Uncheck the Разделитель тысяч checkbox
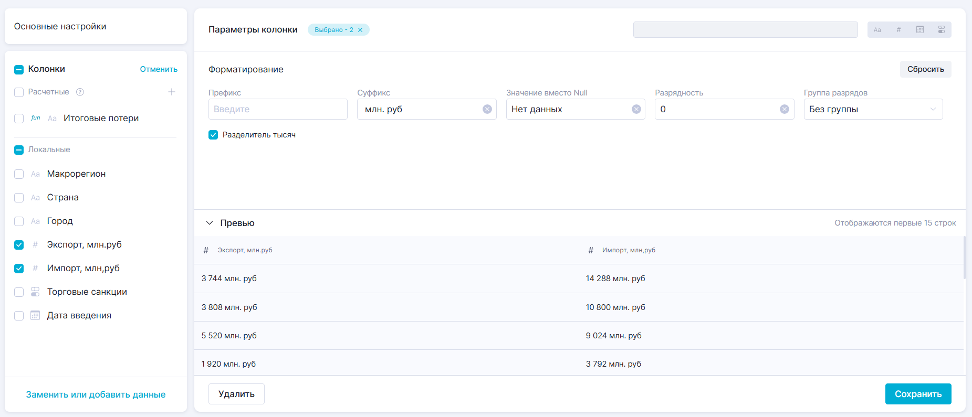Image resolution: width=972 pixels, height=417 pixels. click(213, 135)
